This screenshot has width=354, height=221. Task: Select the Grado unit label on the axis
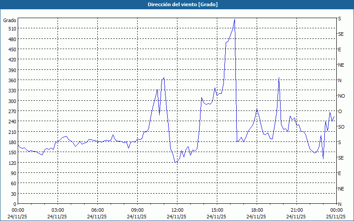pyautogui.click(x=10, y=20)
